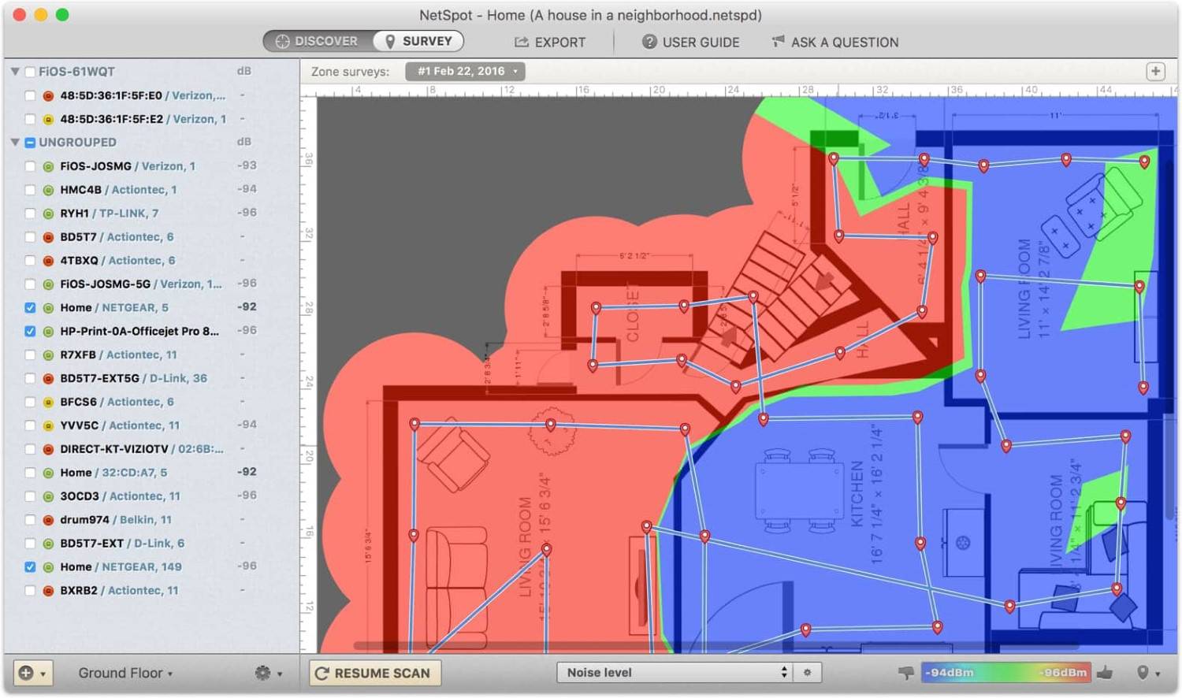
Task: Collapse the FiOS-61WQT group
Action: (x=15, y=72)
